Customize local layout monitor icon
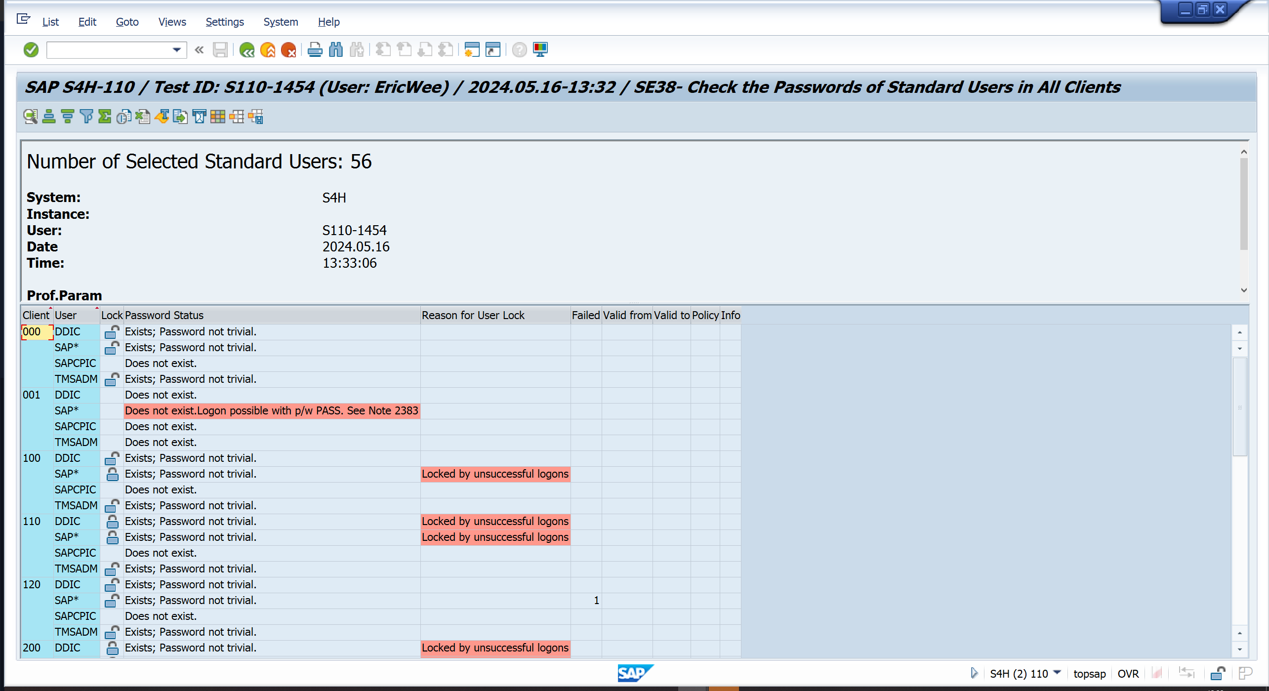The height and width of the screenshot is (691, 1269). (x=540, y=50)
